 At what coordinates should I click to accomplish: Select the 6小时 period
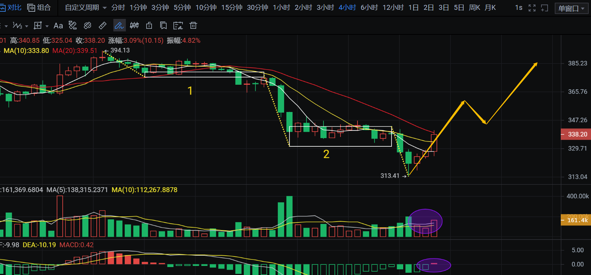coord(369,8)
